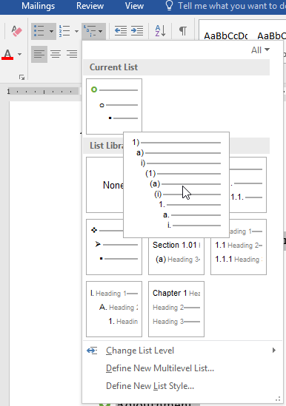Select the Chapter 1 Heading list thumbnail

click(x=176, y=309)
